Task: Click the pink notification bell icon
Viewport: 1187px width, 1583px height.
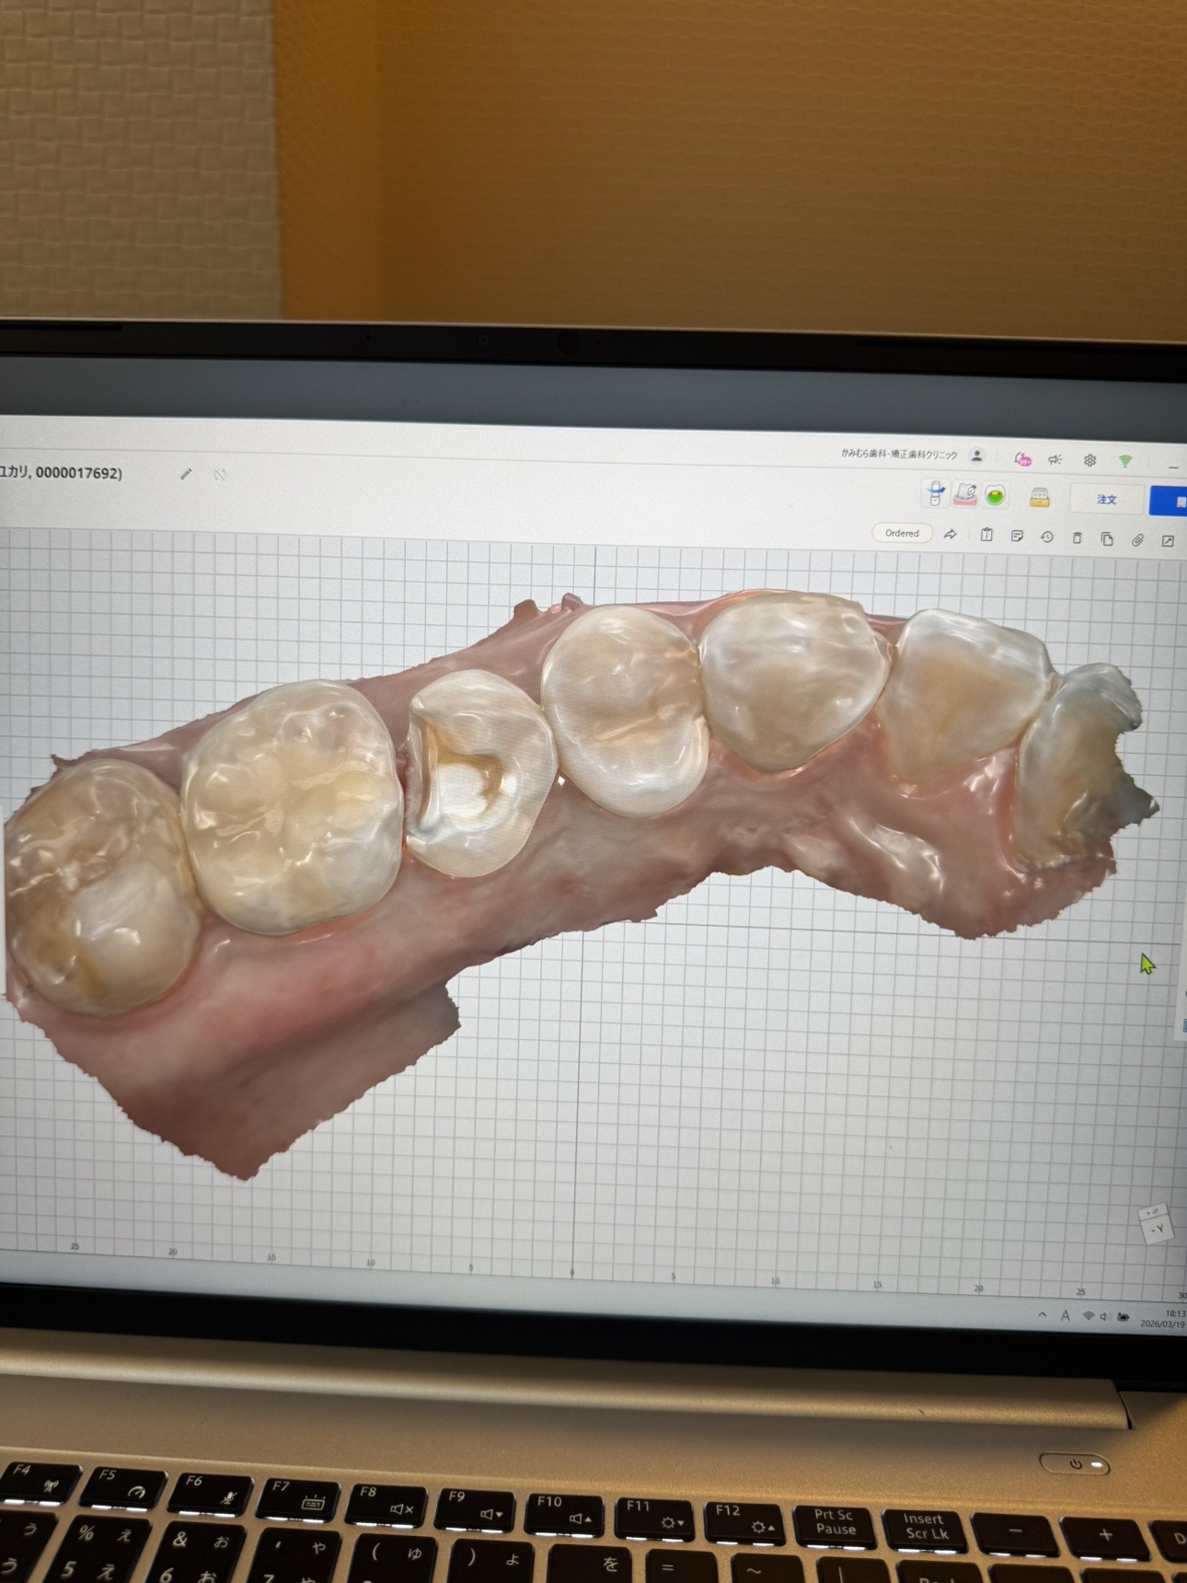Action: point(1021,458)
